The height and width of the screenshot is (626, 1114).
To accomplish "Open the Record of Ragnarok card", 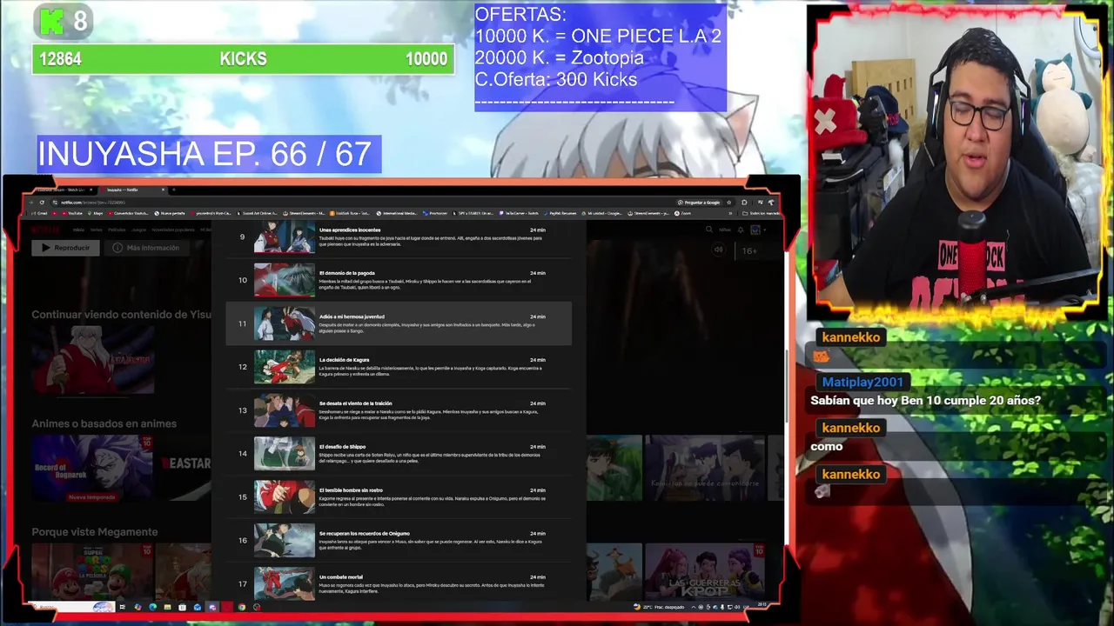I will pos(92,468).
